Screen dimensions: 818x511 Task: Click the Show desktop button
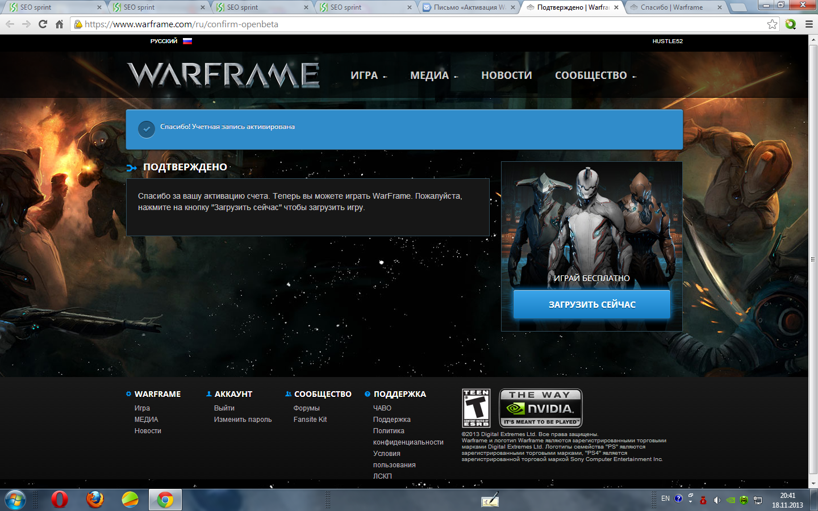pyautogui.click(x=814, y=500)
